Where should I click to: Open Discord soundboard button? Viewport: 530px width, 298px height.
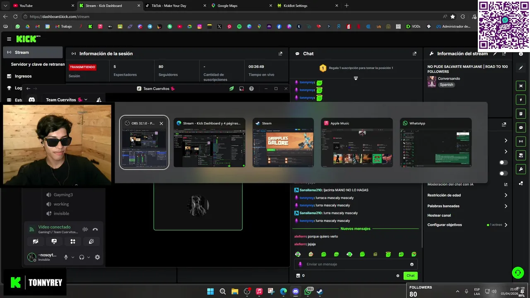[x=92, y=242]
